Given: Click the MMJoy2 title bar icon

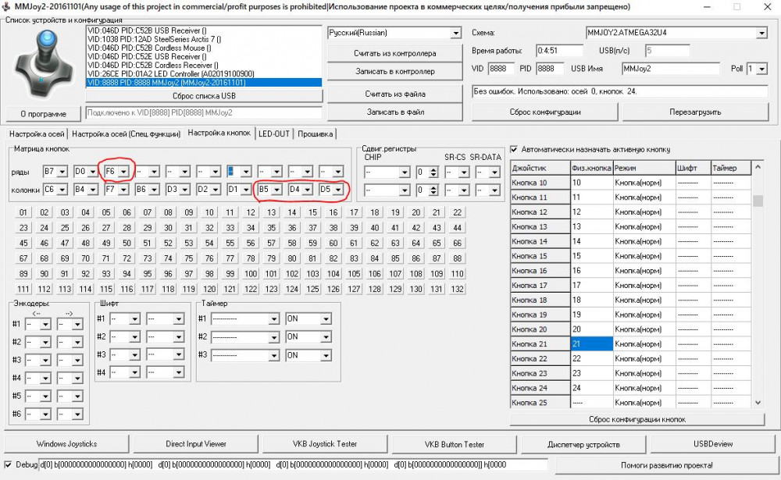Looking at the screenshot, I should pyautogui.click(x=6, y=6).
